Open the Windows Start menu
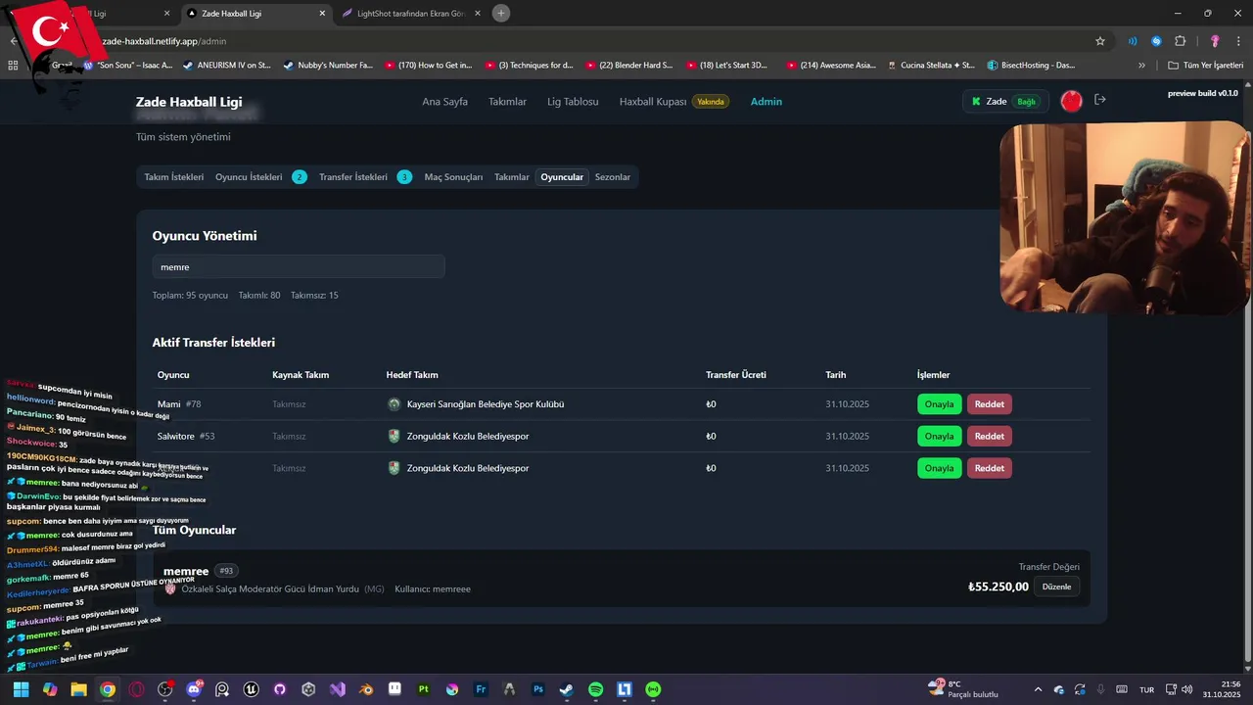The height and width of the screenshot is (705, 1253). [x=21, y=689]
